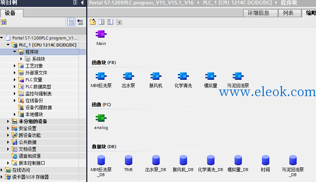Image resolution: width=316 pixels, height=182 pixels.
Task: Select the 读卡器/USB 存储器 tree item
Action: [30, 177]
